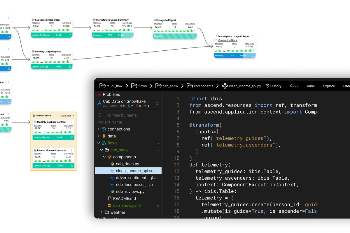Click the Cab Data on Snowflake flow icon

[x=100, y=103]
